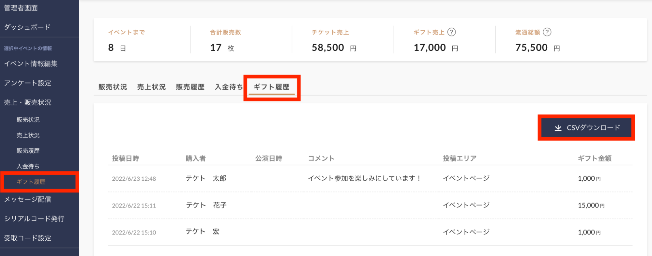Switch to the 売上状況 tab
This screenshot has width=652, height=256.
coord(151,87)
